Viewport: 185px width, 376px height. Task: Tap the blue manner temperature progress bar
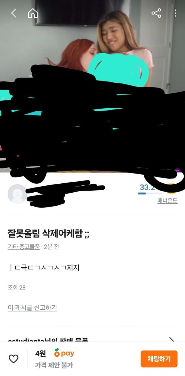(x=150, y=193)
